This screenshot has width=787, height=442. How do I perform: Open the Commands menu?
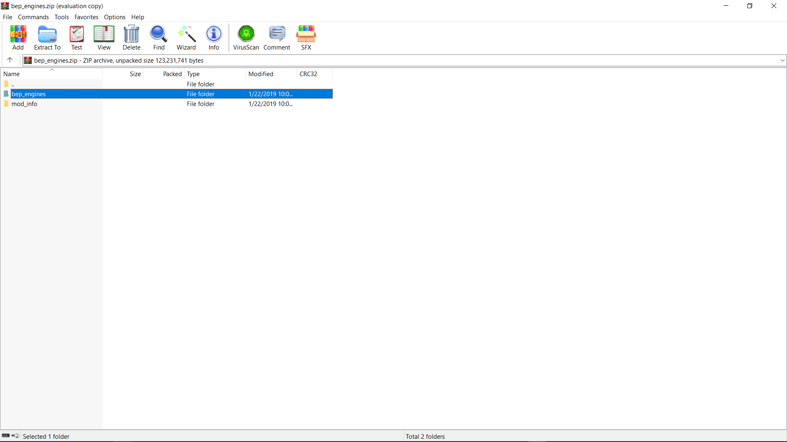click(x=33, y=17)
